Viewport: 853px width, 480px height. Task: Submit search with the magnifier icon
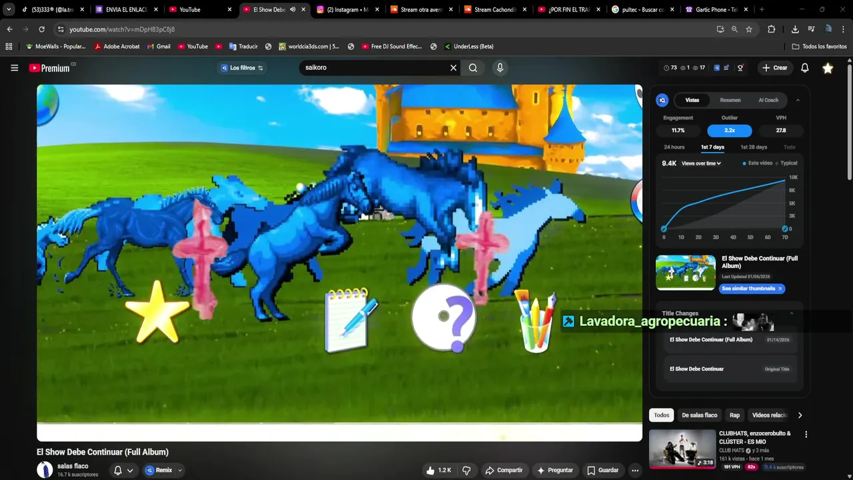(472, 67)
